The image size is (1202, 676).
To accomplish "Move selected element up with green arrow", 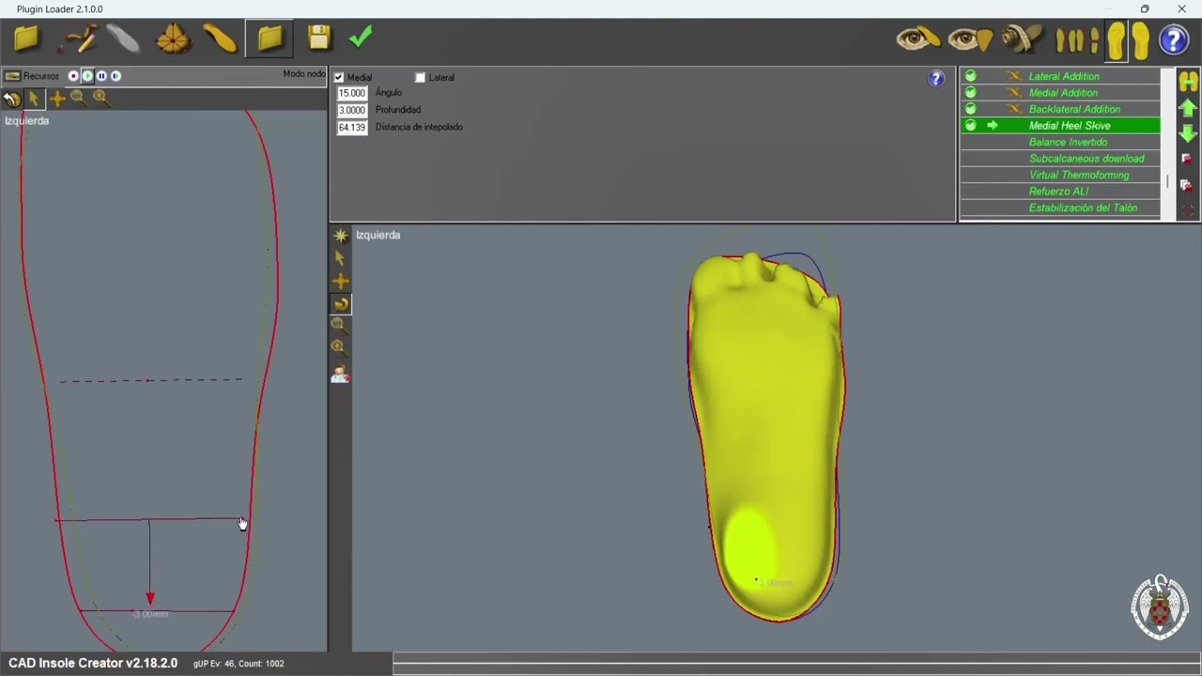I will point(1188,108).
